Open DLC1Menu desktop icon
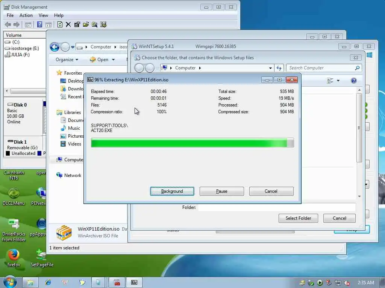Image resolution: width=385 pixels, height=288 pixels. tap(14, 196)
